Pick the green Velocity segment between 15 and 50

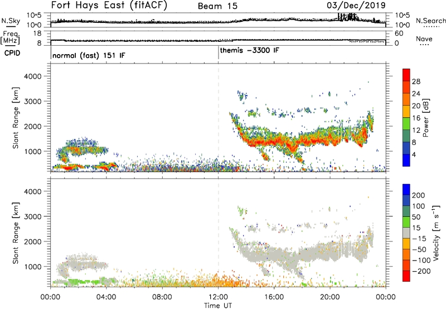point(406,222)
